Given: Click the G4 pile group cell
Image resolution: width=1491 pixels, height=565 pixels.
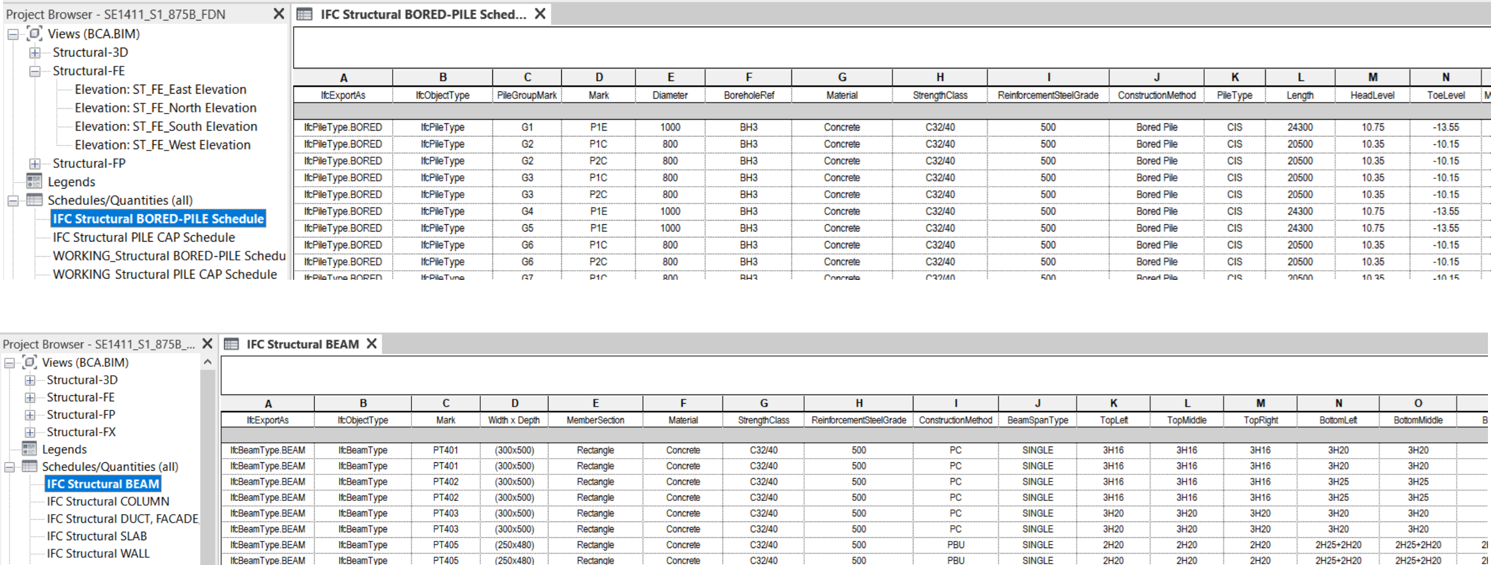Looking at the screenshot, I should click(527, 211).
